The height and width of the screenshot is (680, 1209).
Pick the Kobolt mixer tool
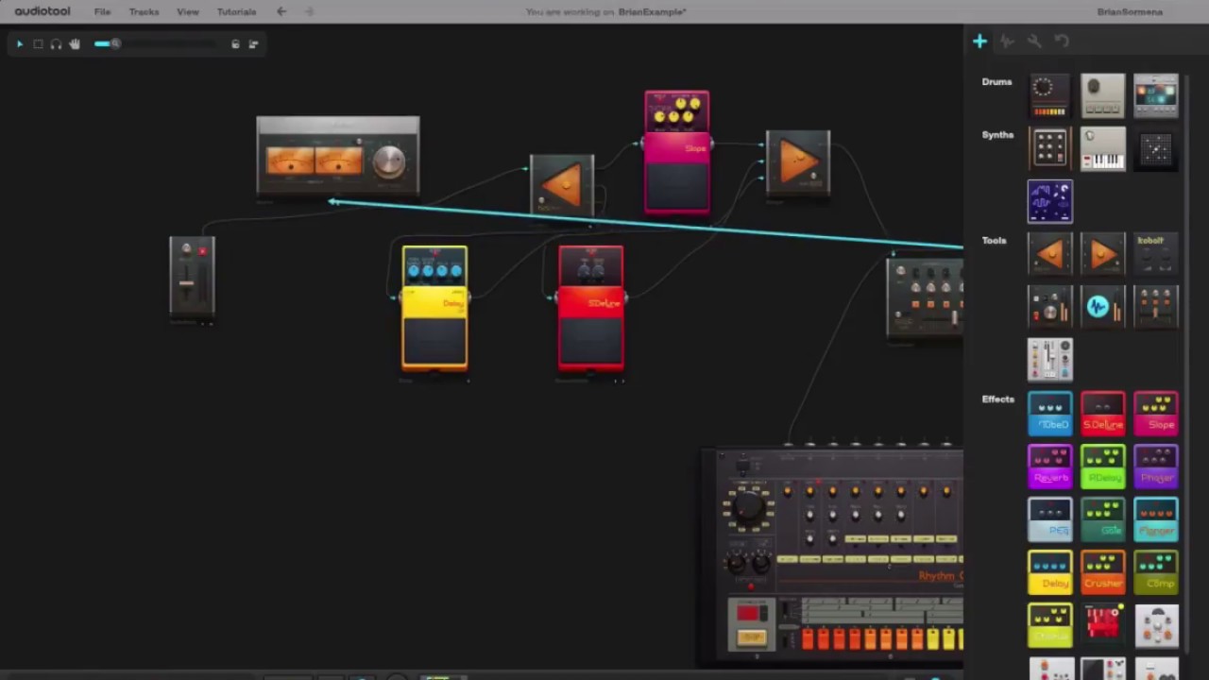click(x=1155, y=254)
